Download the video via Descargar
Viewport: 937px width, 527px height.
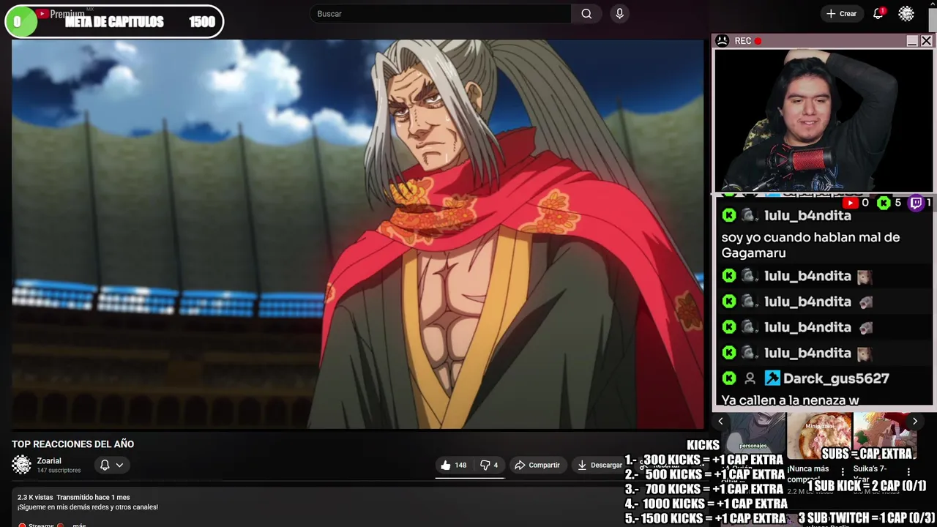coord(600,465)
